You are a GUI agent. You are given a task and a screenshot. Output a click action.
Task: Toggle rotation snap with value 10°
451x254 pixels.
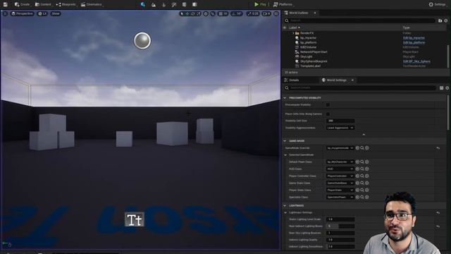tap(237, 13)
